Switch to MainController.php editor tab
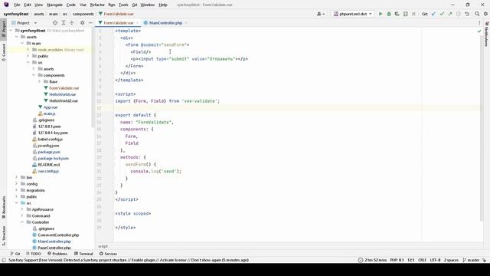Image resolution: width=490 pixels, height=276 pixels. point(165,23)
